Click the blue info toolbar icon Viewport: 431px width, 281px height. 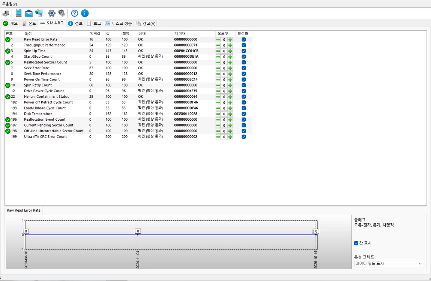(x=85, y=13)
